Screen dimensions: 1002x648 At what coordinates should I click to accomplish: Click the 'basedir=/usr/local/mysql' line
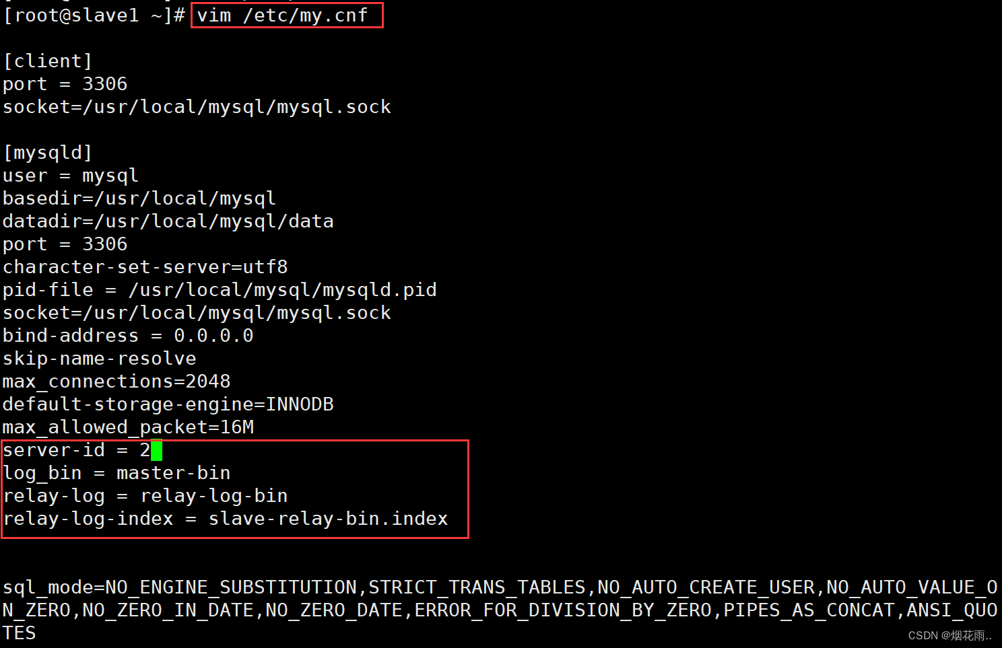point(139,199)
